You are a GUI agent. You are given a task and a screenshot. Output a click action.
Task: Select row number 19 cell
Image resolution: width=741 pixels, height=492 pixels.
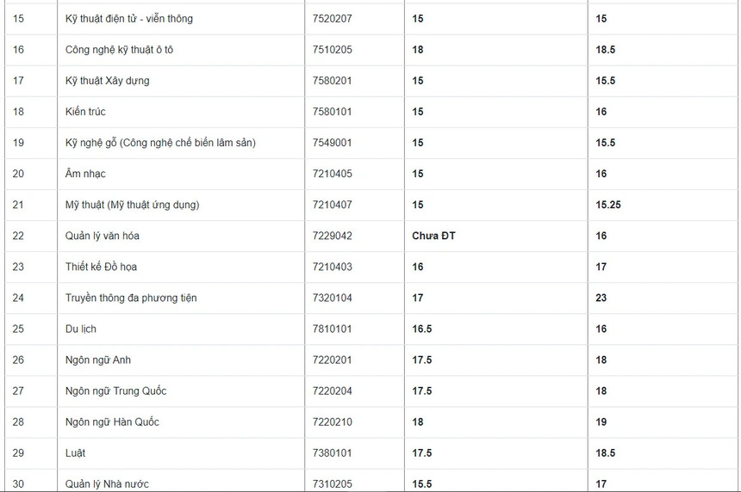pos(18,143)
